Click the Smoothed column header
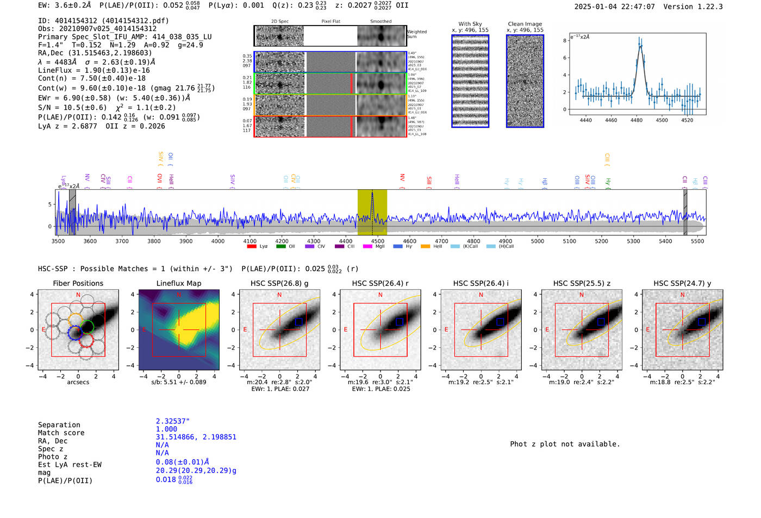The width and height of the screenshot is (761, 518). click(381, 22)
